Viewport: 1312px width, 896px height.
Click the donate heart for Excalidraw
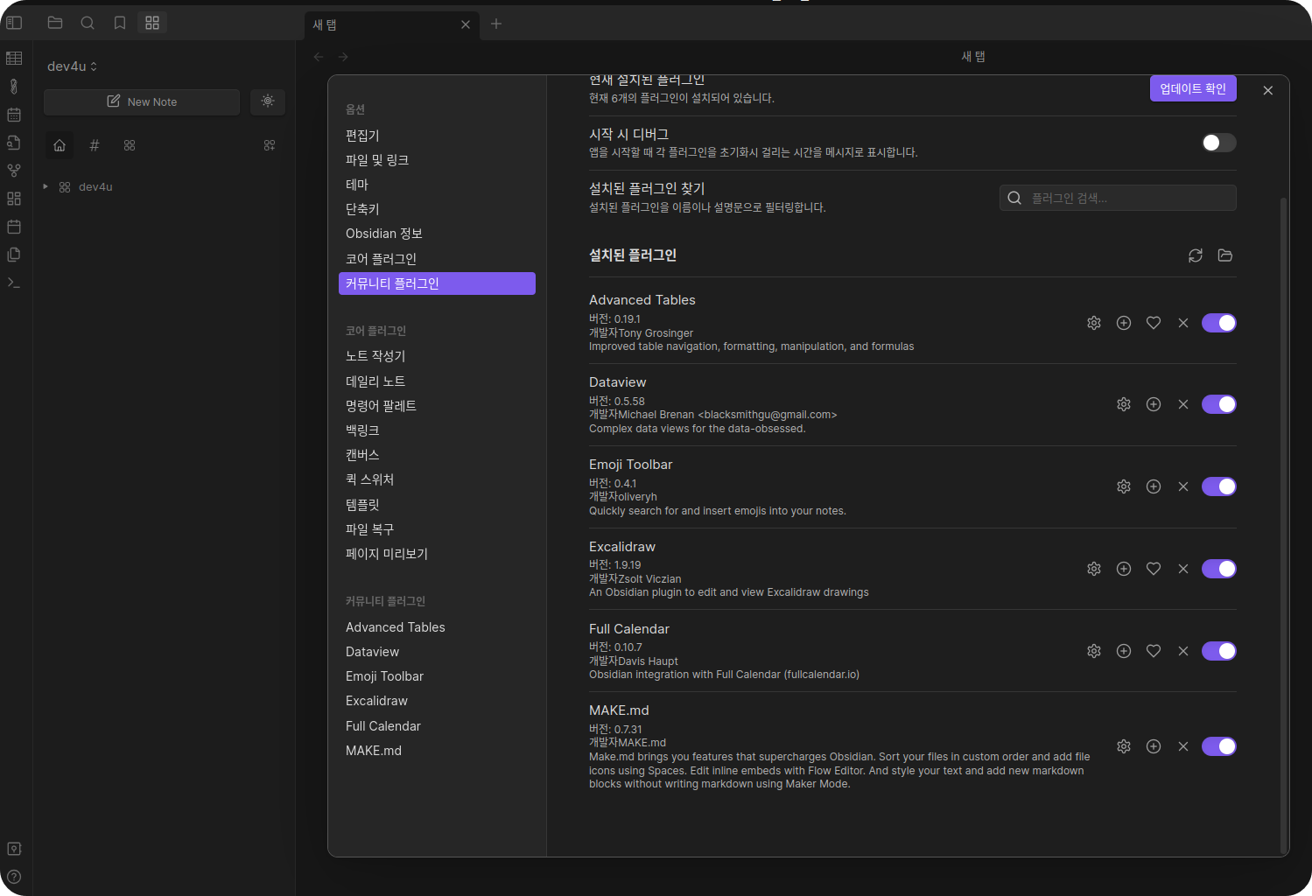(x=1154, y=569)
